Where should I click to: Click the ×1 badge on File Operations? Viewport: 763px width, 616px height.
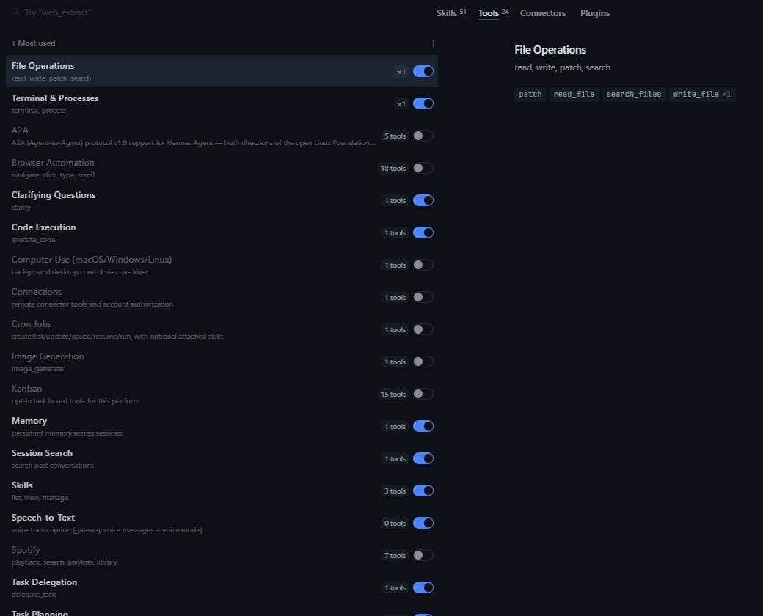[x=401, y=72]
